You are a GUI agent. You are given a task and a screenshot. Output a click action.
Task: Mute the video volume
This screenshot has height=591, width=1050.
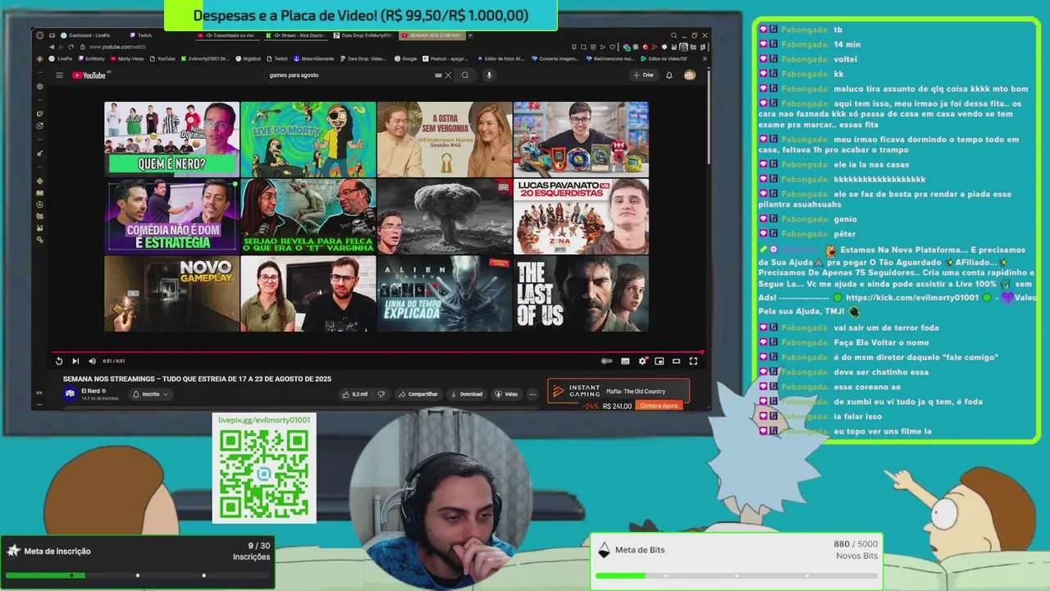92,361
